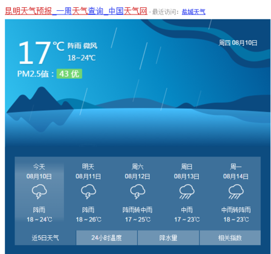Click the 阵雨 condition in the 今天 column
The image size is (271, 254).
click(39, 210)
